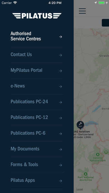The width and height of the screenshot is (109, 193).
Task: Click arrow next to Authorised Service Centres
Action: click(x=61, y=37)
